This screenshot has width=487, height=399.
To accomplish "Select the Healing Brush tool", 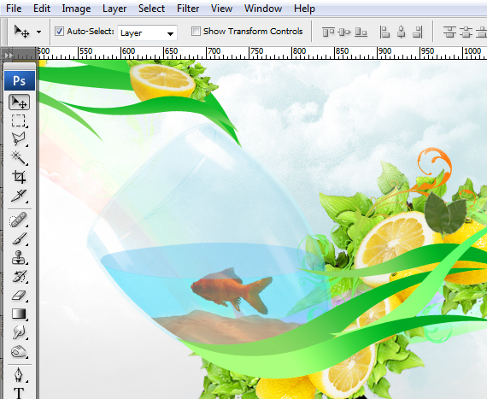I will point(19,220).
